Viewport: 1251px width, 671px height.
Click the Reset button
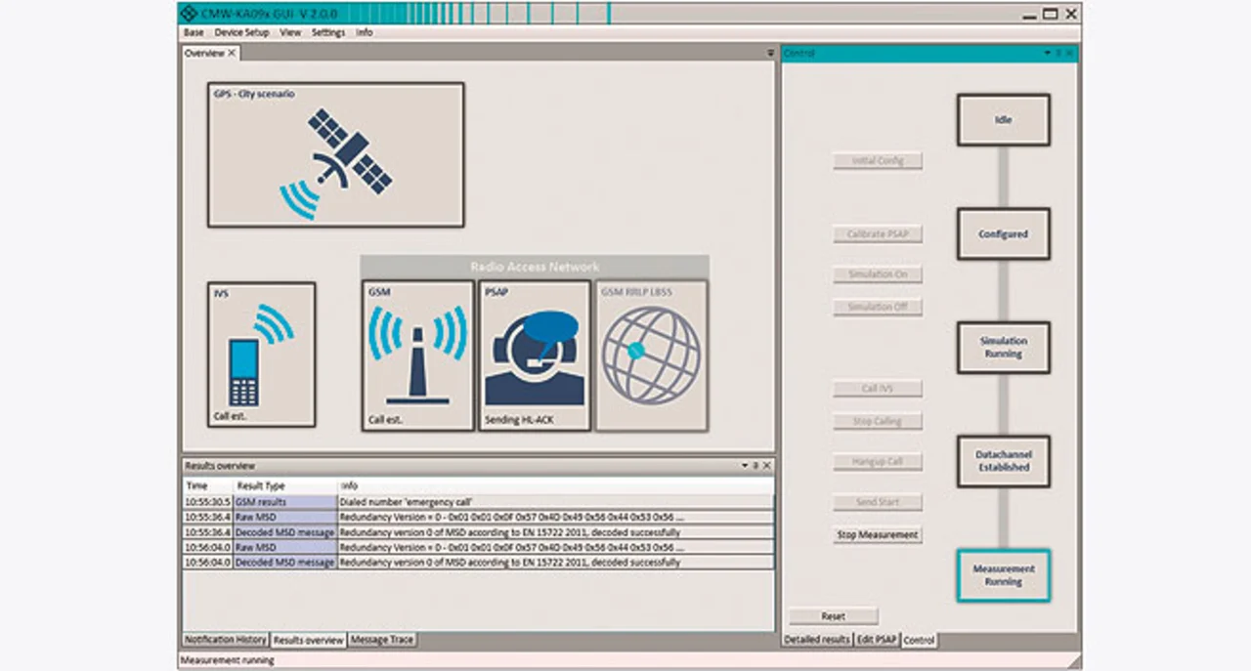click(x=833, y=616)
